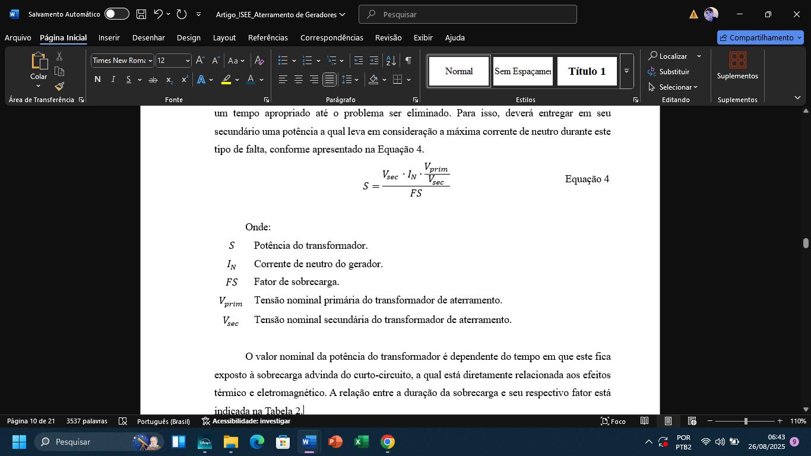Switch to the Layout tab
811x456 pixels.
coord(224,37)
